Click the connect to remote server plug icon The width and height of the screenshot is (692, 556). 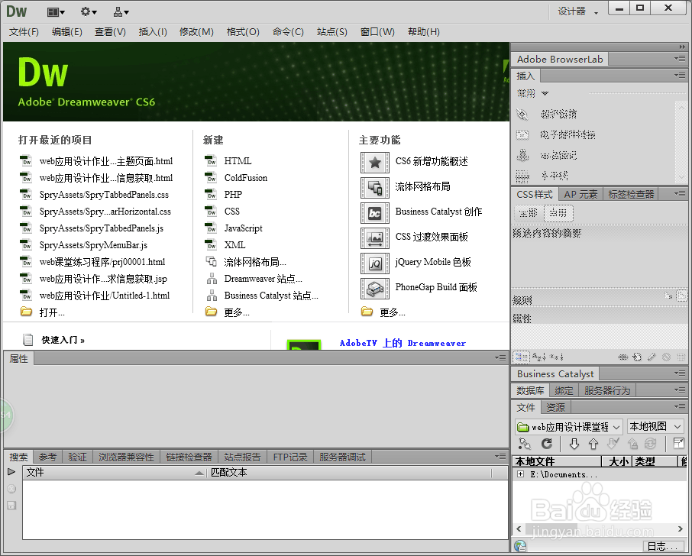pos(524,444)
